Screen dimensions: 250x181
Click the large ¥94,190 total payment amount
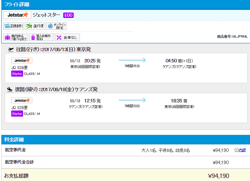219,176
